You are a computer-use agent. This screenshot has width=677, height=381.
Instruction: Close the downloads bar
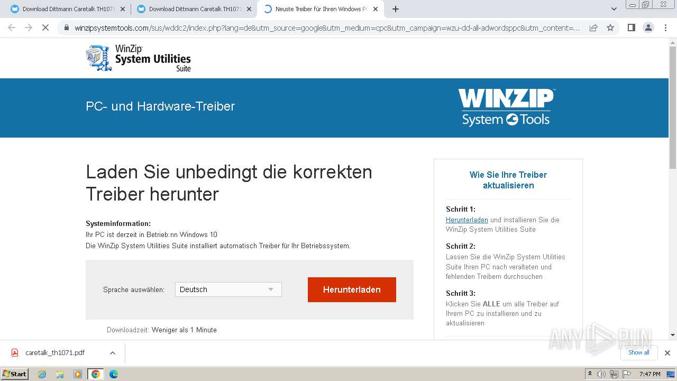pos(667,353)
